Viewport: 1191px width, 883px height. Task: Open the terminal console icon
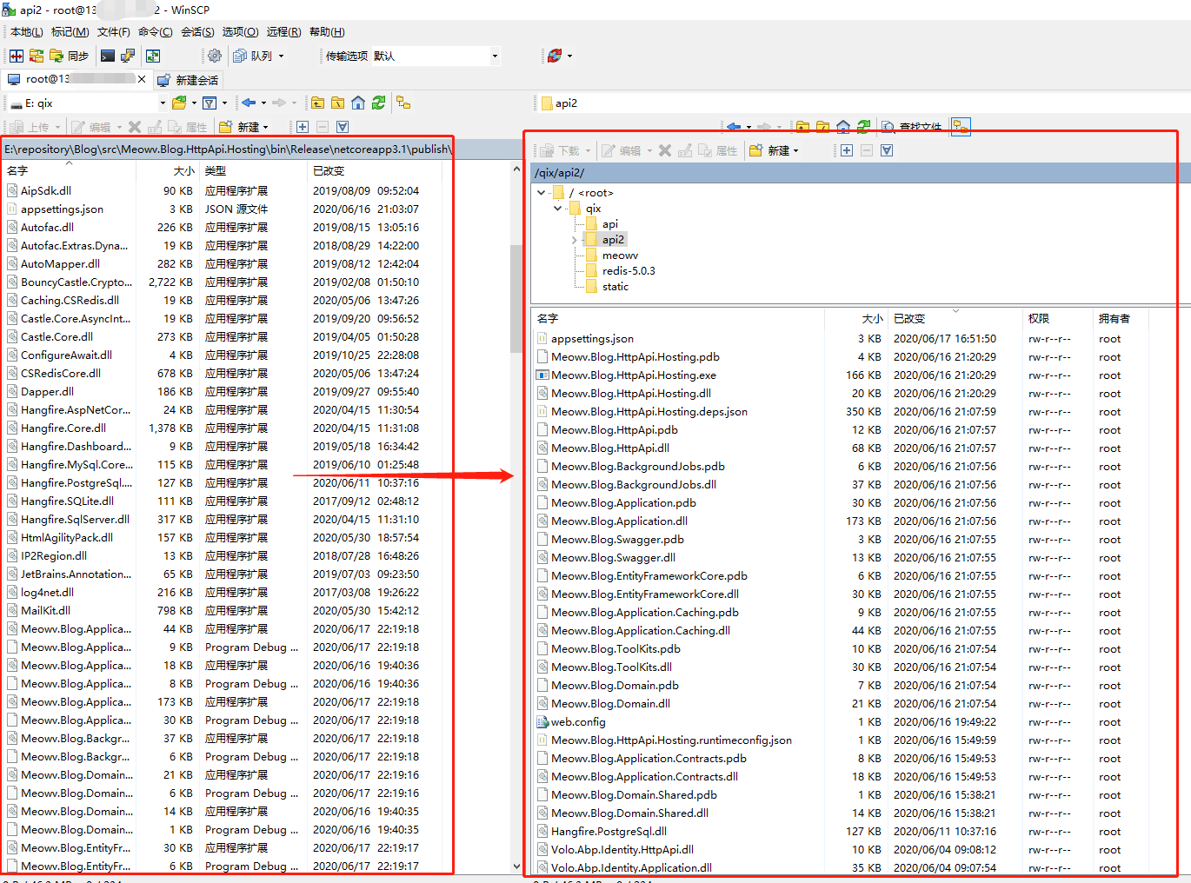(108, 56)
